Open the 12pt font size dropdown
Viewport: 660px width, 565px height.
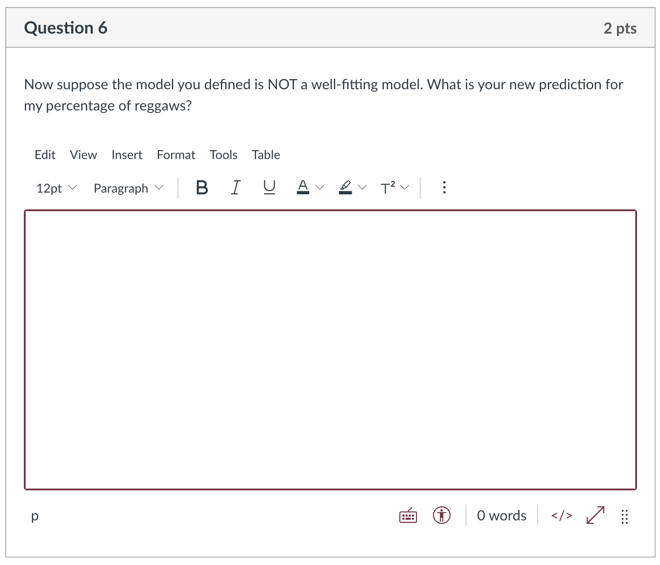57,188
